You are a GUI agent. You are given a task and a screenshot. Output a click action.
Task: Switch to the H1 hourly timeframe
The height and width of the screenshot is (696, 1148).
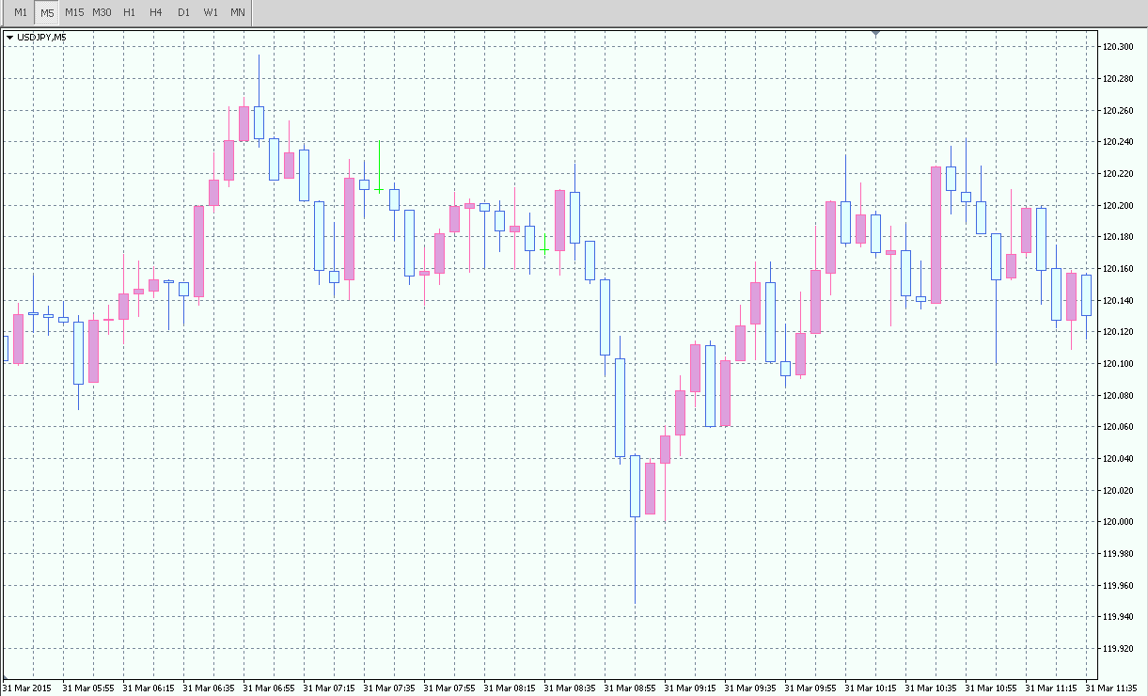[129, 12]
